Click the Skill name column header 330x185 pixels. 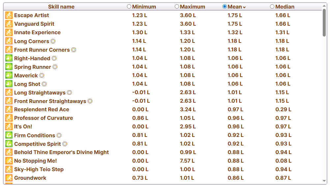[61, 7]
